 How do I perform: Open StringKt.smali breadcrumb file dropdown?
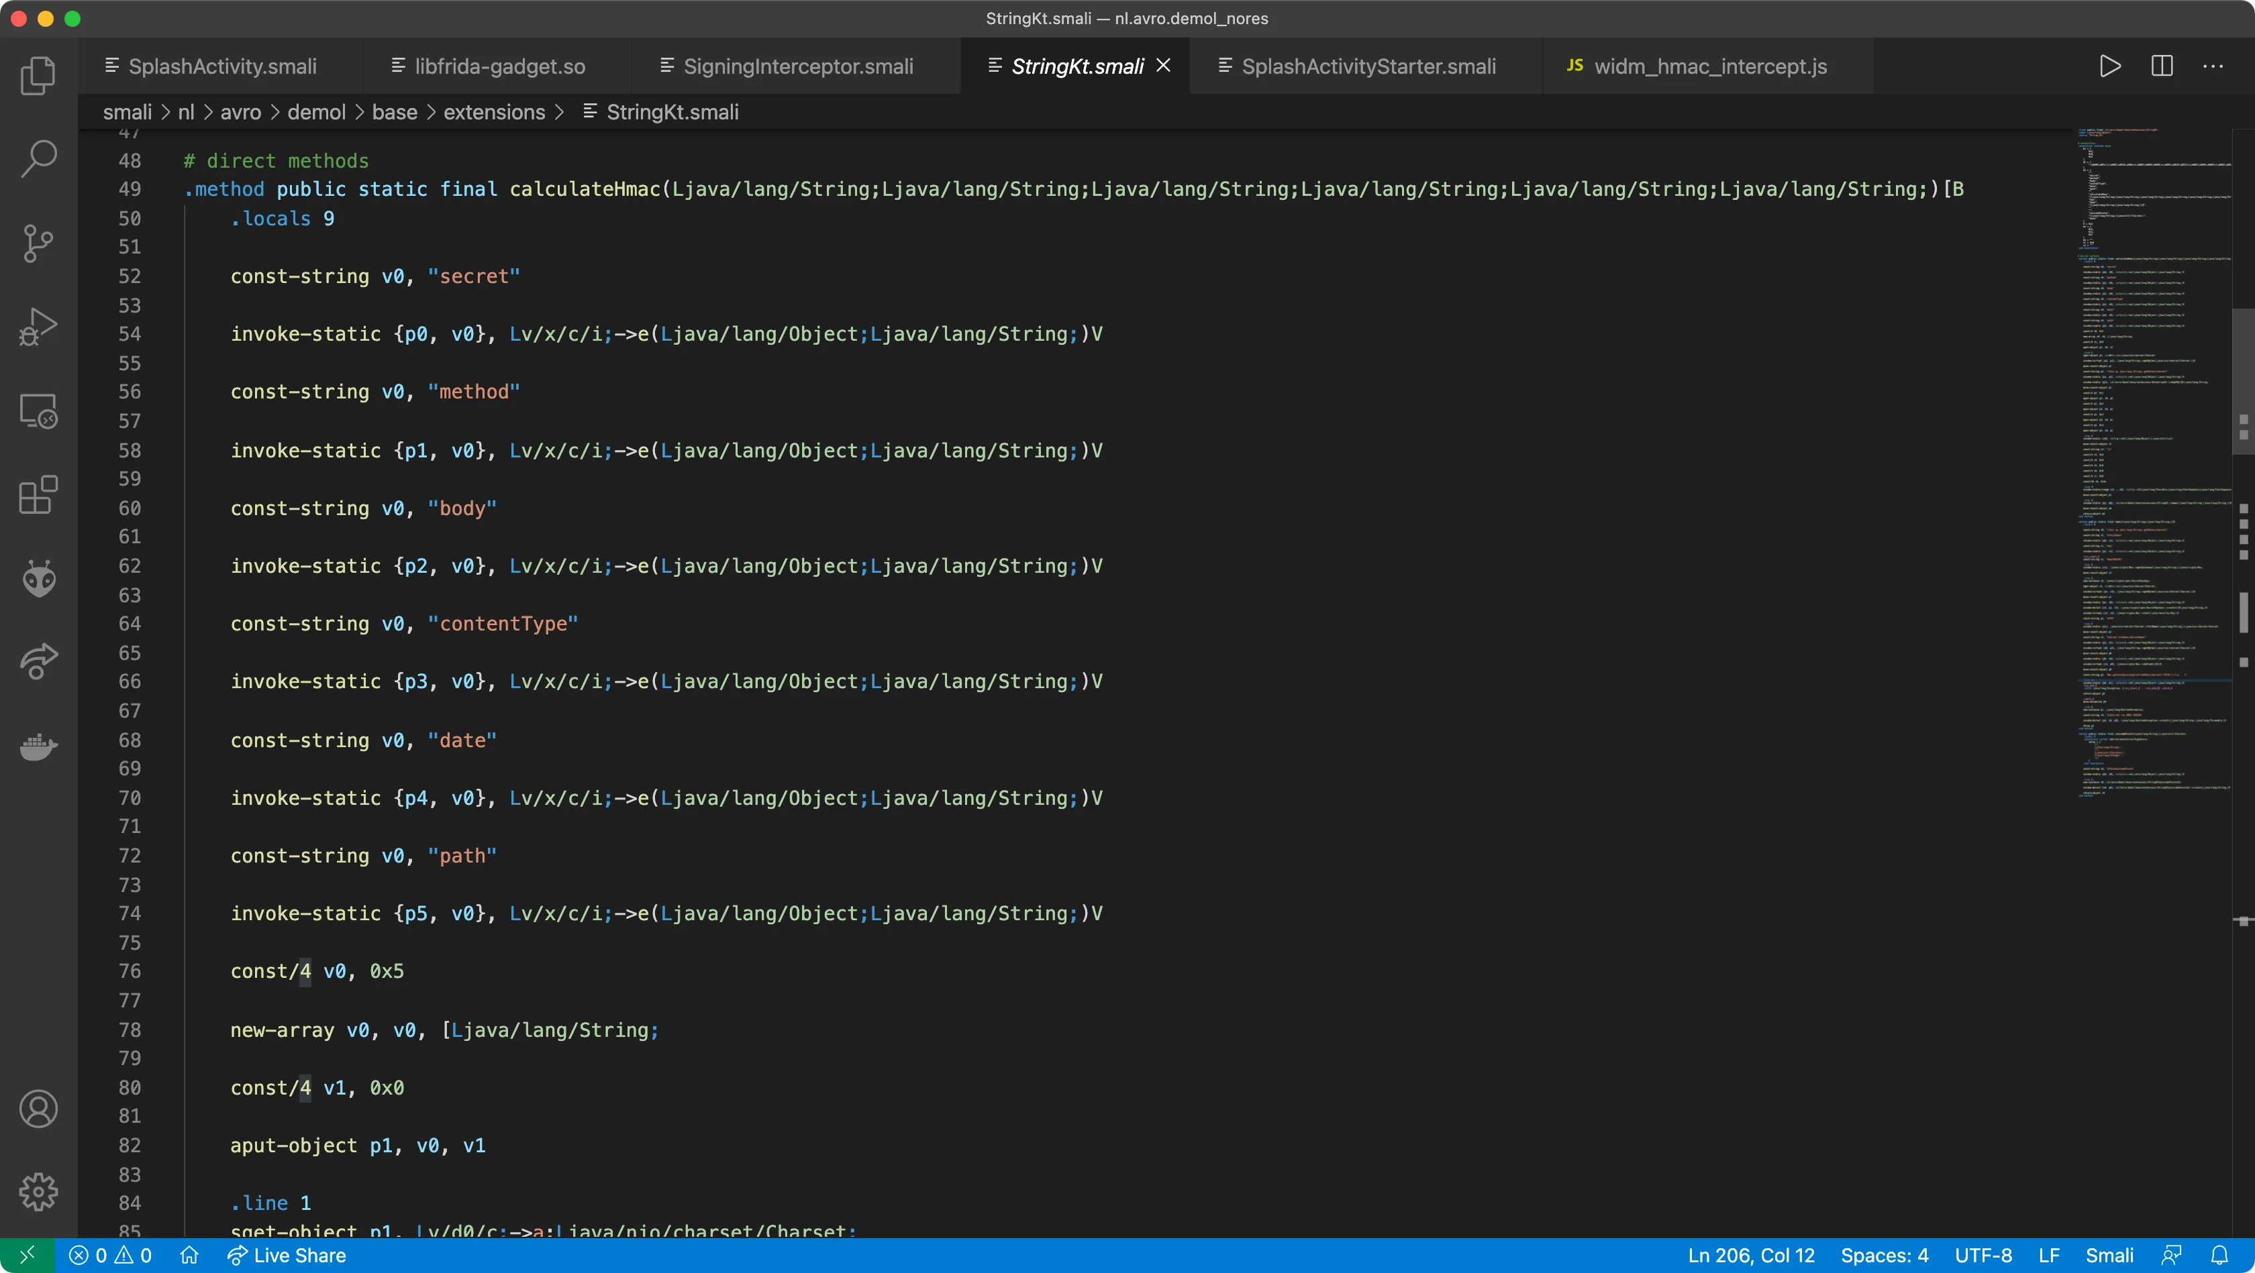click(662, 112)
